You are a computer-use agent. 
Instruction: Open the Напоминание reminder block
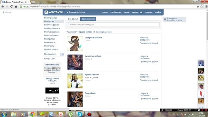(x=52, y=69)
